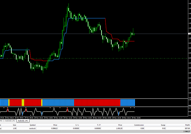Click the Price header next to Symbol
Image resolution: width=191 pixels, height=134 pixels.
(x=55, y=125)
